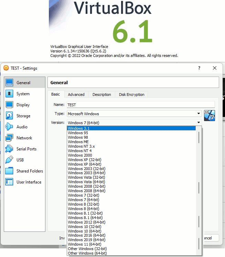Screen dimensions: 225x257
Task: Select Windows 11 (64-bit) option
Action: 131,244
